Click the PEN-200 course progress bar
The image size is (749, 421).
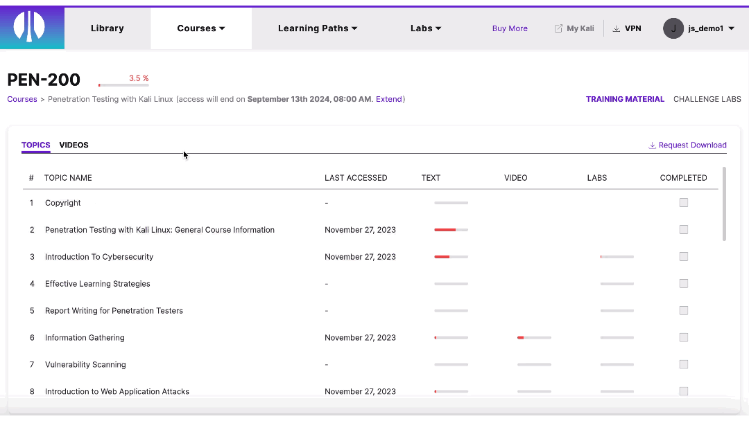[x=123, y=84]
